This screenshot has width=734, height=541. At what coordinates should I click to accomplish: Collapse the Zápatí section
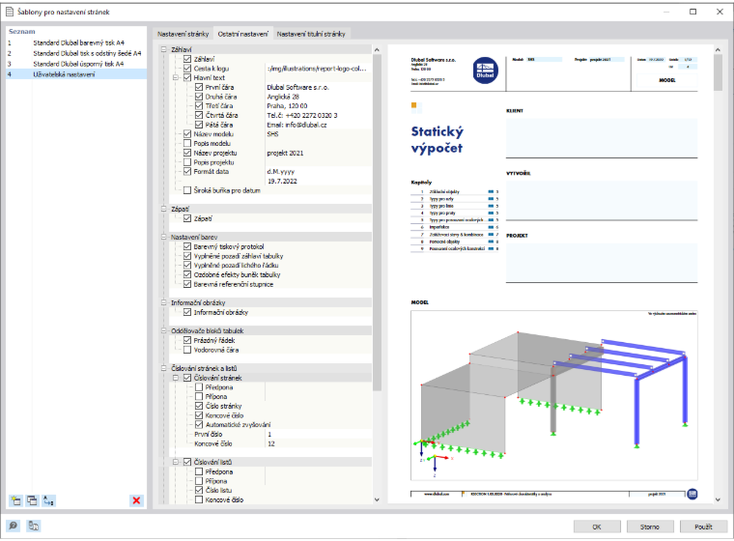[x=164, y=209]
